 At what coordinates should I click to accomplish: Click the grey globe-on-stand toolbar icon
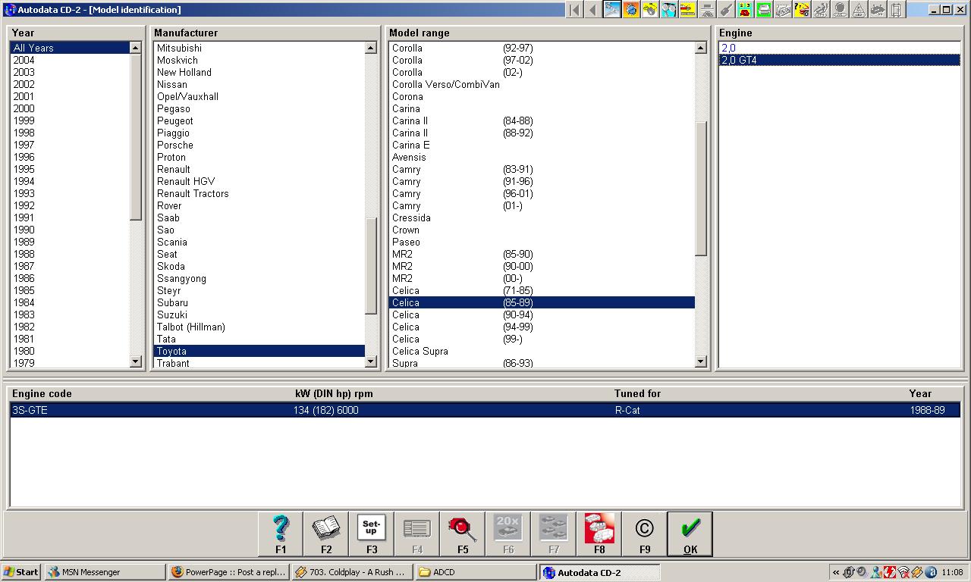click(x=840, y=10)
